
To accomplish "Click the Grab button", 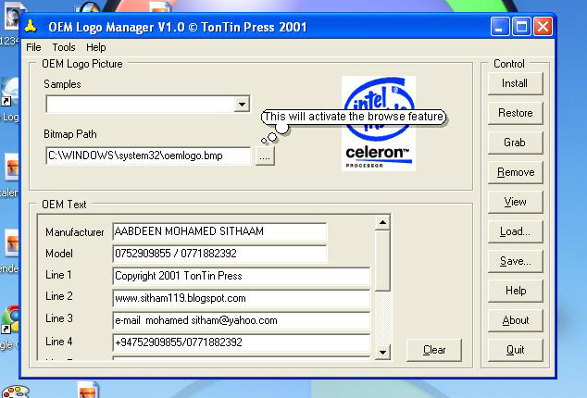I will pyautogui.click(x=515, y=143).
